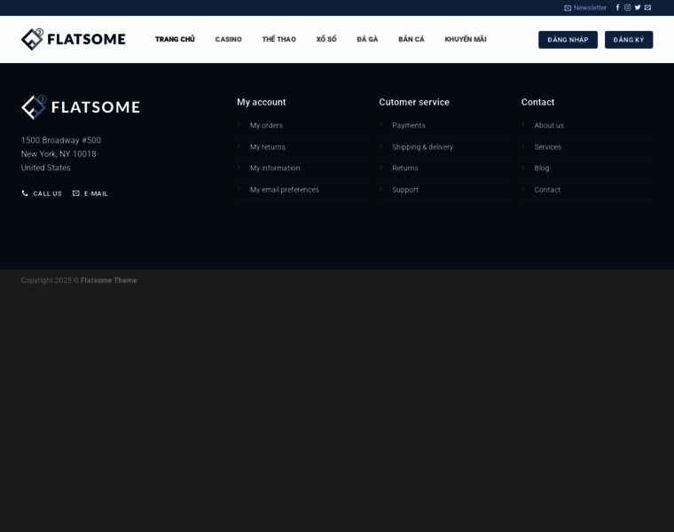Click the Twitter icon in top bar
The image size is (674, 532).
pos(638,8)
